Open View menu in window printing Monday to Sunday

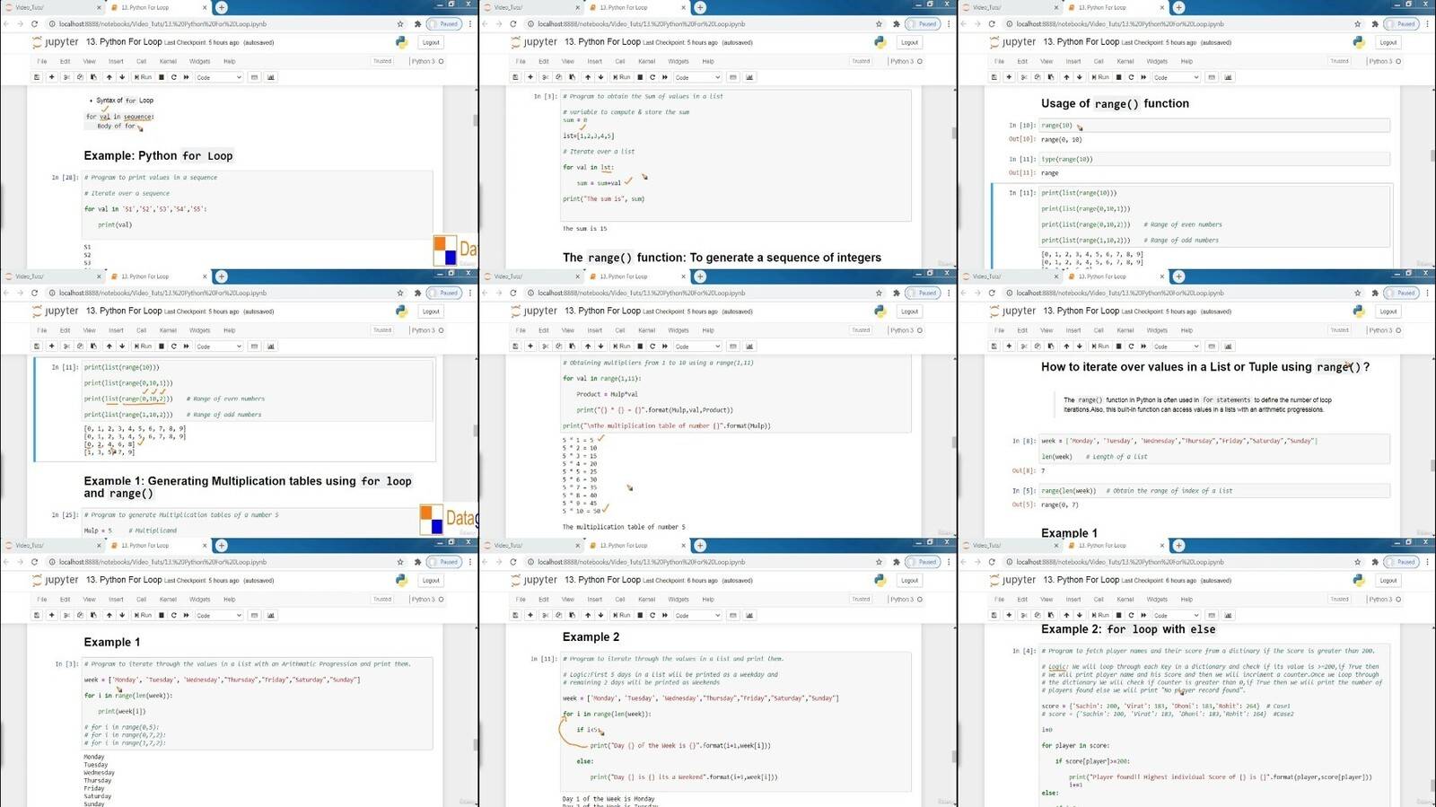click(89, 600)
